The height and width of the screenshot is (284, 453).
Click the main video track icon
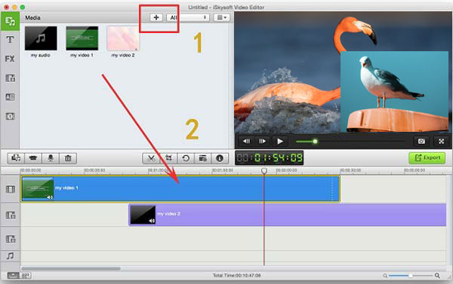(11, 189)
